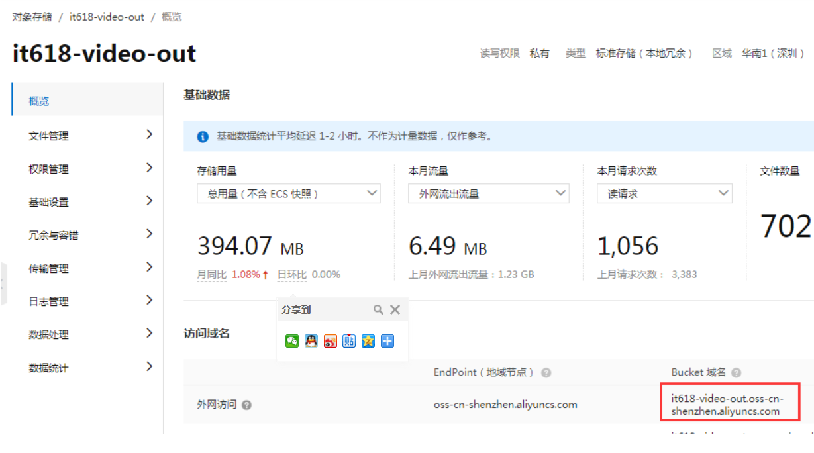This screenshot has width=814, height=453.
Task: Click the 标准存储(本地冗余) type value
Action: coord(644,54)
